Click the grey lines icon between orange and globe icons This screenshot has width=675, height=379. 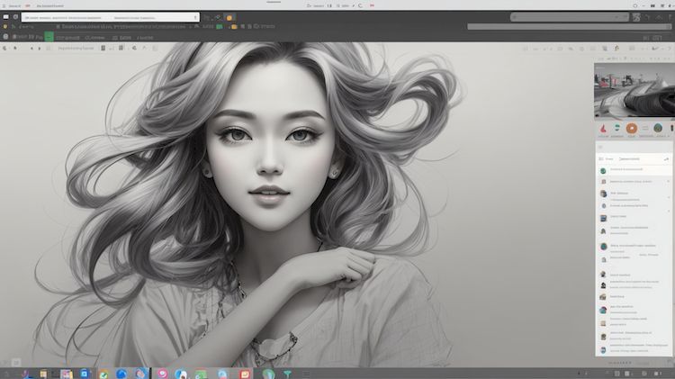645,129
